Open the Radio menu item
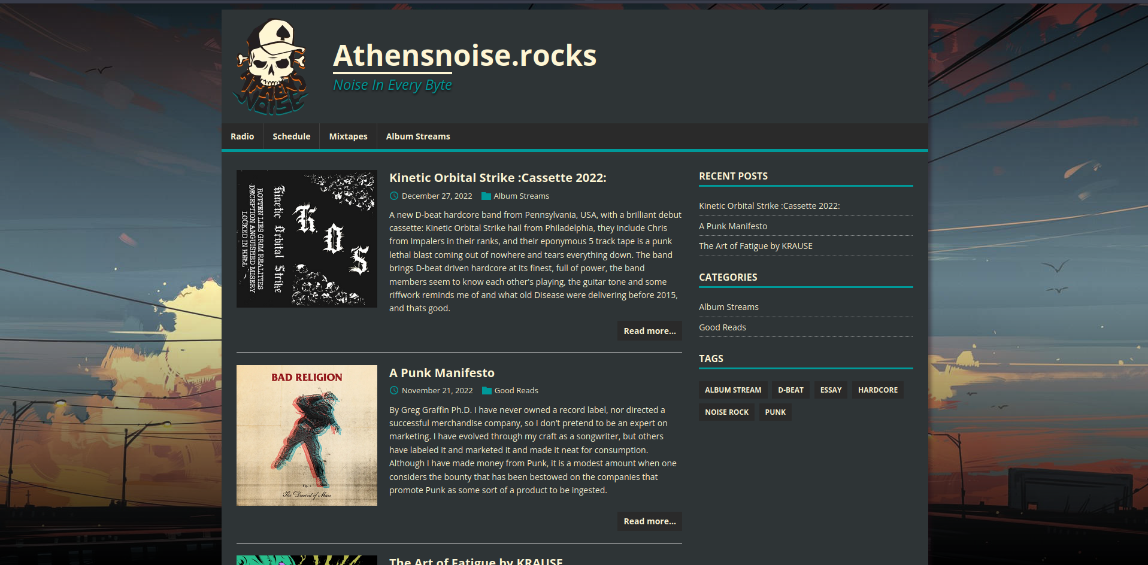This screenshot has height=565, width=1148. [x=243, y=136]
